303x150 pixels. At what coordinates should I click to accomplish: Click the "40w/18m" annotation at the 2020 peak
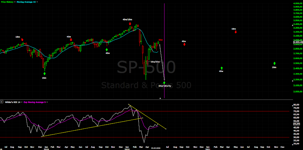click(127, 20)
